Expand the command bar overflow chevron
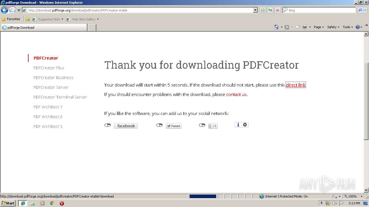This screenshot has width=369, height=207. pos(367,25)
